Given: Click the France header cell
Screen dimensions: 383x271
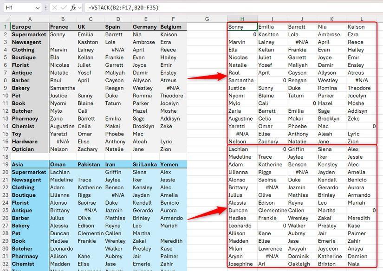Looking at the screenshot, I should tap(63, 27).
